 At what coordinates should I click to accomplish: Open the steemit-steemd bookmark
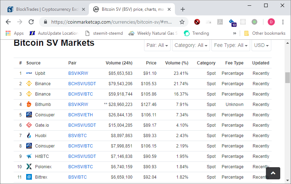point(104,33)
